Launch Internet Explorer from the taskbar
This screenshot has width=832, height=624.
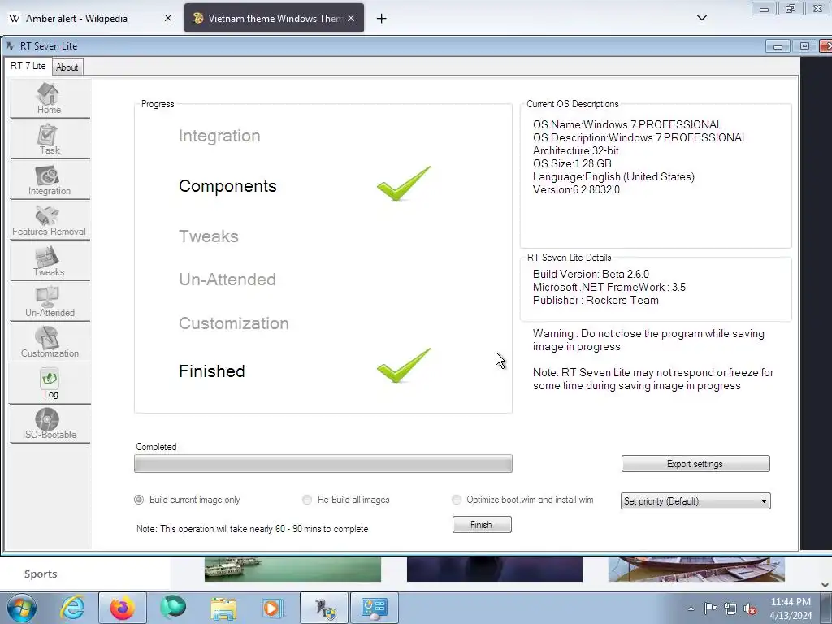(72, 608)
